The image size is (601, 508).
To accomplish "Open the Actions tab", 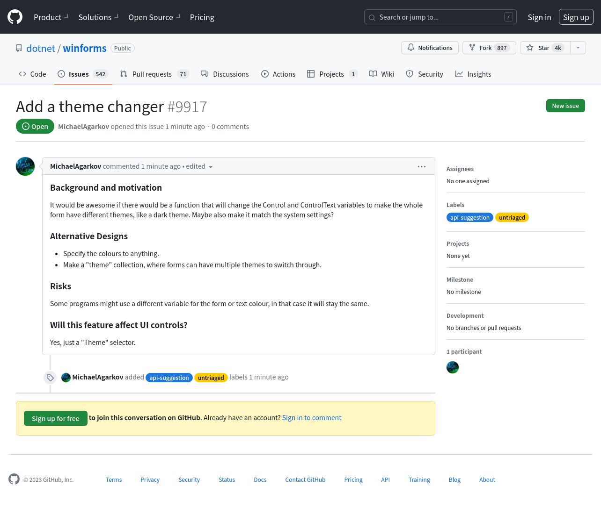I will pos(278,74).
